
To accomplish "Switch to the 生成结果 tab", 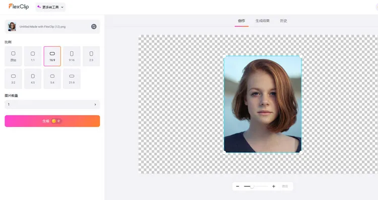I will click(262, 21).
